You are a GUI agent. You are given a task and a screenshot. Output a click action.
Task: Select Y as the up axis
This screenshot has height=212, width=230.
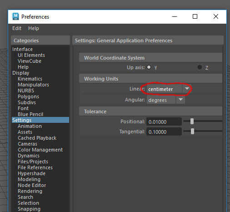tap(149, 67)
